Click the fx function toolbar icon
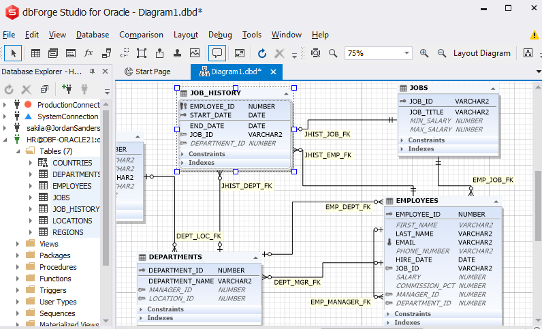 coord(89,53)
